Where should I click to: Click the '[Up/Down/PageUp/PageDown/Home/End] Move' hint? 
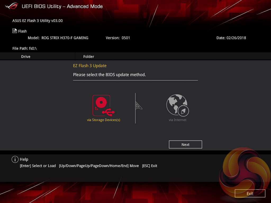99,166
